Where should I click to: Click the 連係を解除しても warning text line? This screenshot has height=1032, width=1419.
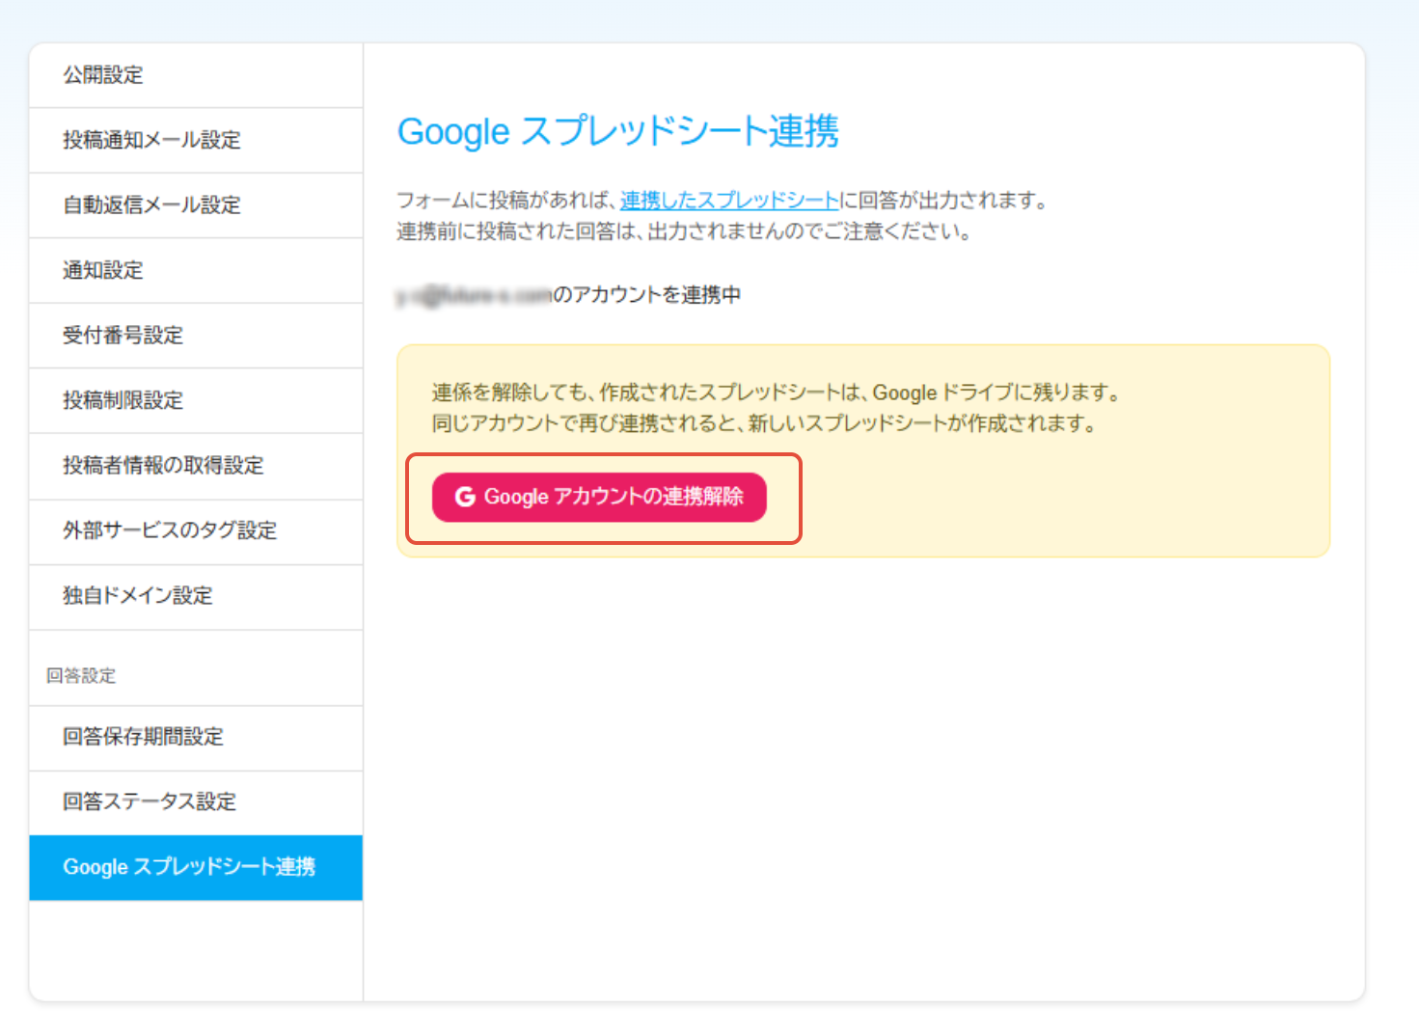tap(778, 393)
